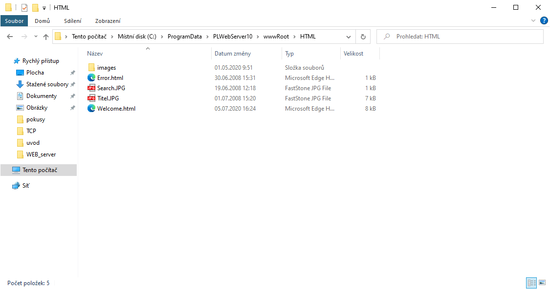Click the Up one level arrow icon
This screenshot has height=289, width=550.
click(46, 37)
